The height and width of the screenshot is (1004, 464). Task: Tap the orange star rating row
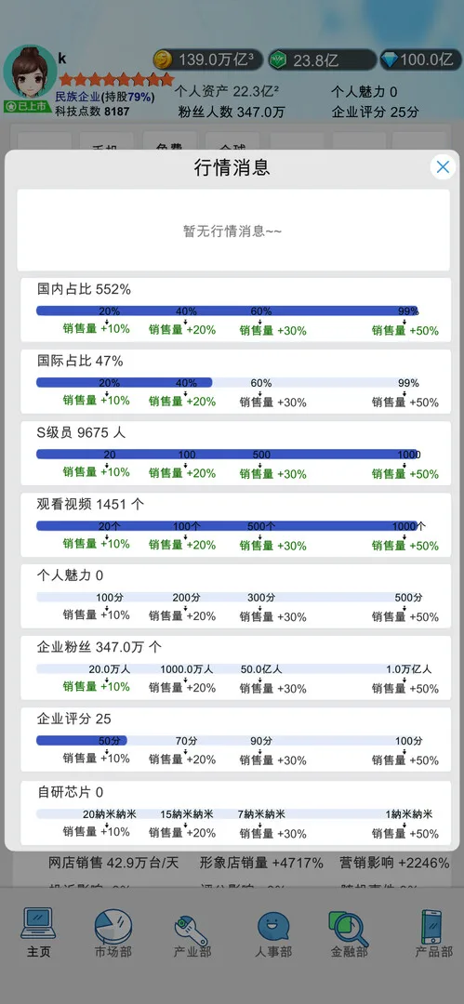pos(116,79)
